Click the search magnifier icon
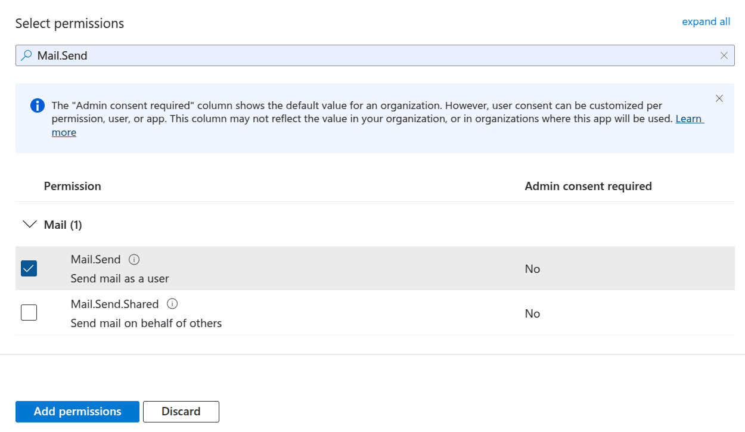 pos(26,55)
